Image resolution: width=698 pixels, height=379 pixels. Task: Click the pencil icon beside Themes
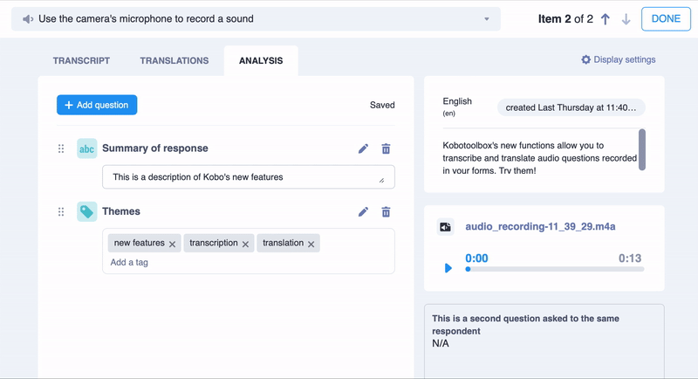[363, 211]
